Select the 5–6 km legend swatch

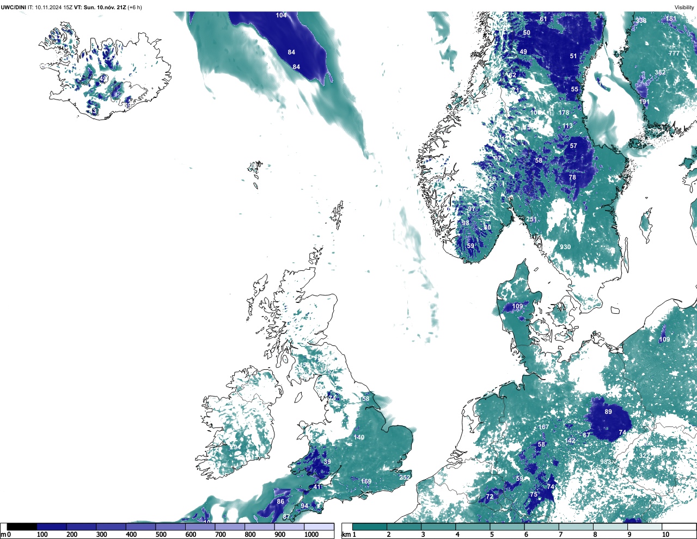point(507,526)
